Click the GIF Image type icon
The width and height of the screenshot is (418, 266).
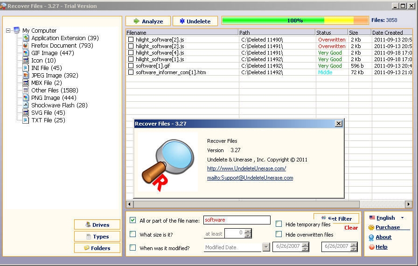[26, 53]
